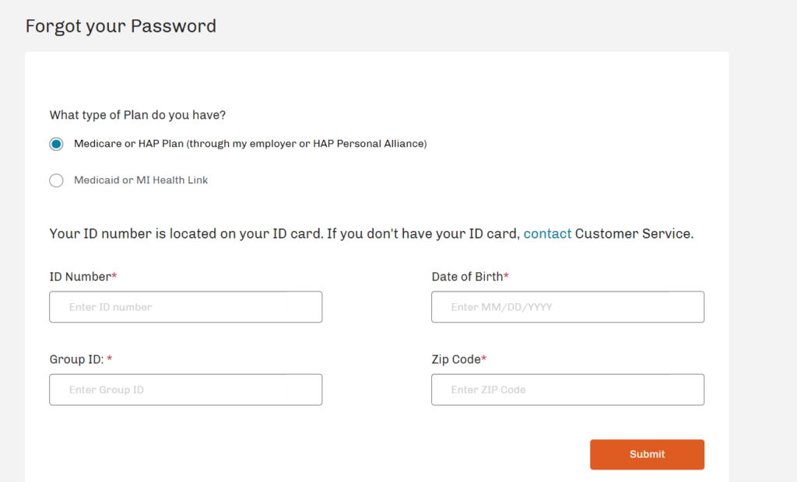This screenshot has height=482, width=797.
Task: Click the Submit button
Action: 647,454
